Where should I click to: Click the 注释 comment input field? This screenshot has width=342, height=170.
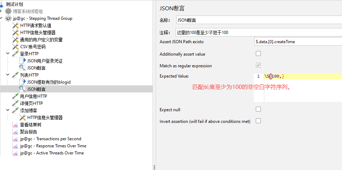[259, 33]
